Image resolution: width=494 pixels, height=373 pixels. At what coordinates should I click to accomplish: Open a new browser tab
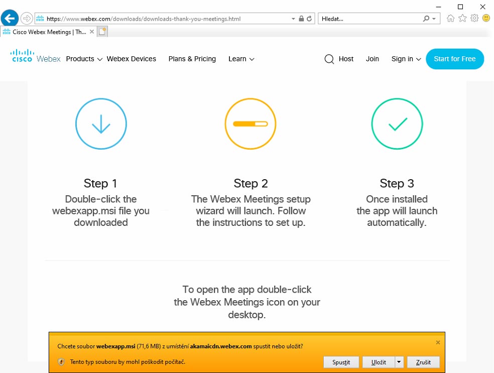click(x=102, y=32)
